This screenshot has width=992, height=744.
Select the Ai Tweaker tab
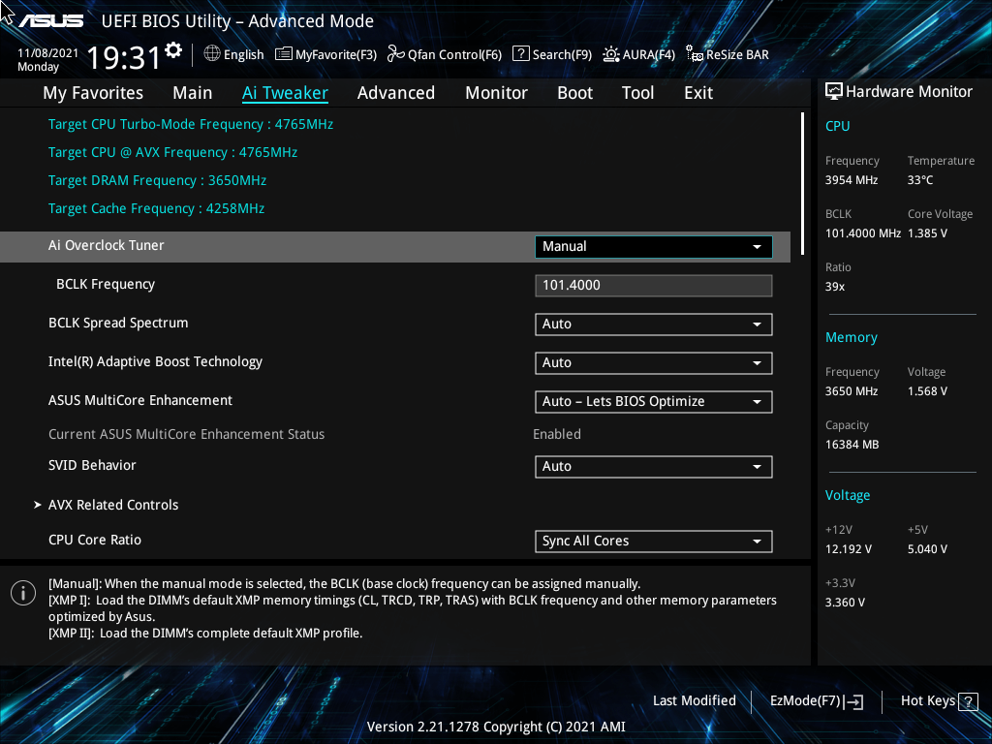coord(285,93)
